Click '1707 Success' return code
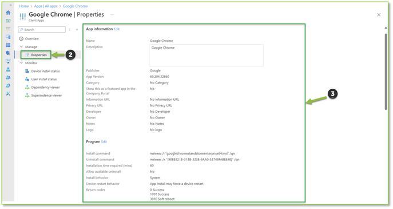 160,195
